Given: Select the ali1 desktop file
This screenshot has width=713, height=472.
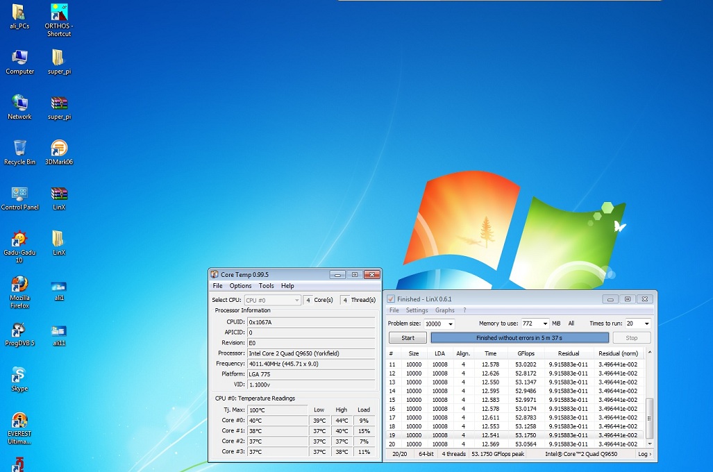Looking at the screenshot, I should [59, 291].
